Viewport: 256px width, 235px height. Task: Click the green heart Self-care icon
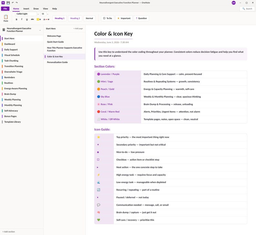point(98,220)
